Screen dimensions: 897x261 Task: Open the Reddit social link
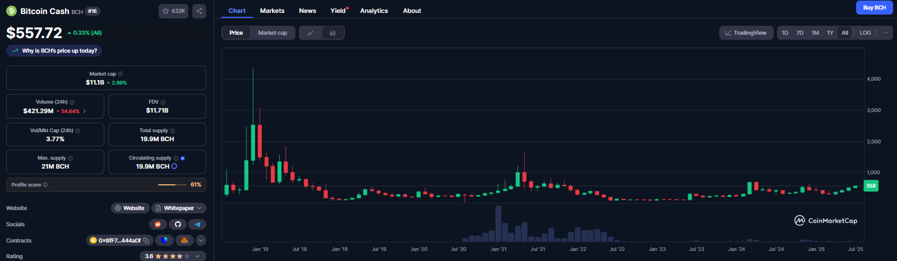coord(158,224)
